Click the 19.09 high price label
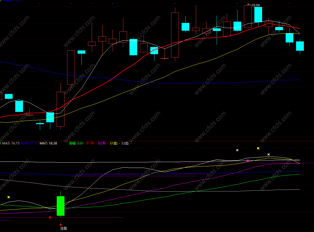The height and width of the screenshot is (232, 314). [255, 5]
